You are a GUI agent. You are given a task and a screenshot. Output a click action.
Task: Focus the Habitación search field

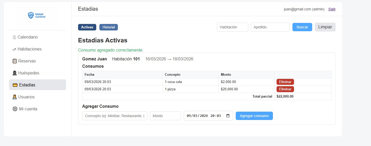point(233,27)
